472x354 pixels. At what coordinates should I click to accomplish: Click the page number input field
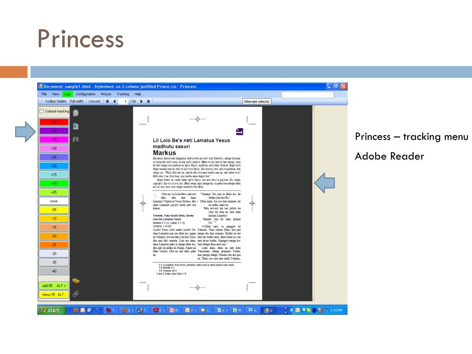(123, 101)
